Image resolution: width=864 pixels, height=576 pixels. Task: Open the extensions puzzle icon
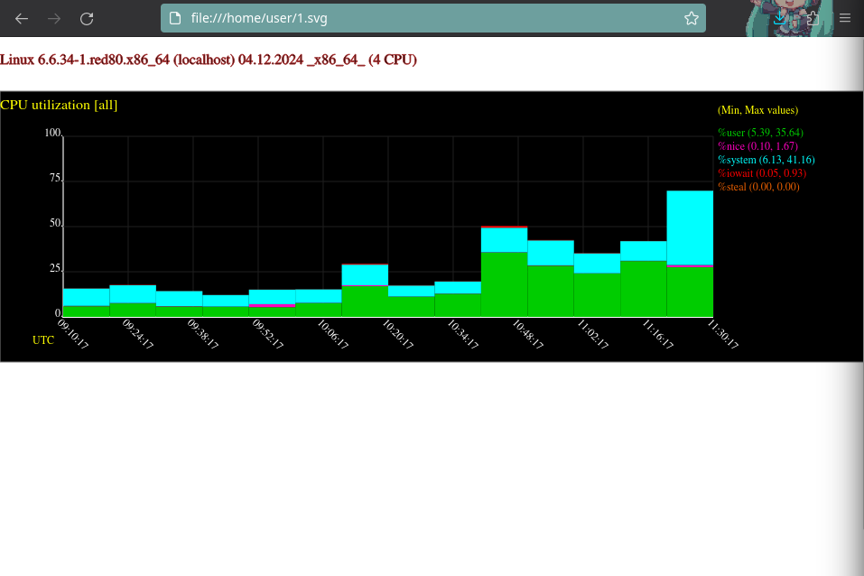(812, 18)
